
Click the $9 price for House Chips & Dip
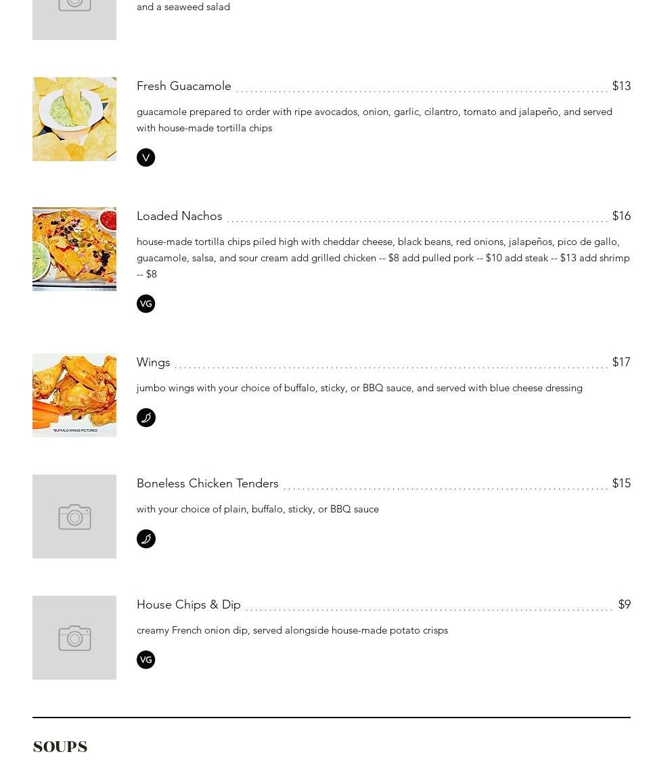pyautogui.click(x=624, y=604)
